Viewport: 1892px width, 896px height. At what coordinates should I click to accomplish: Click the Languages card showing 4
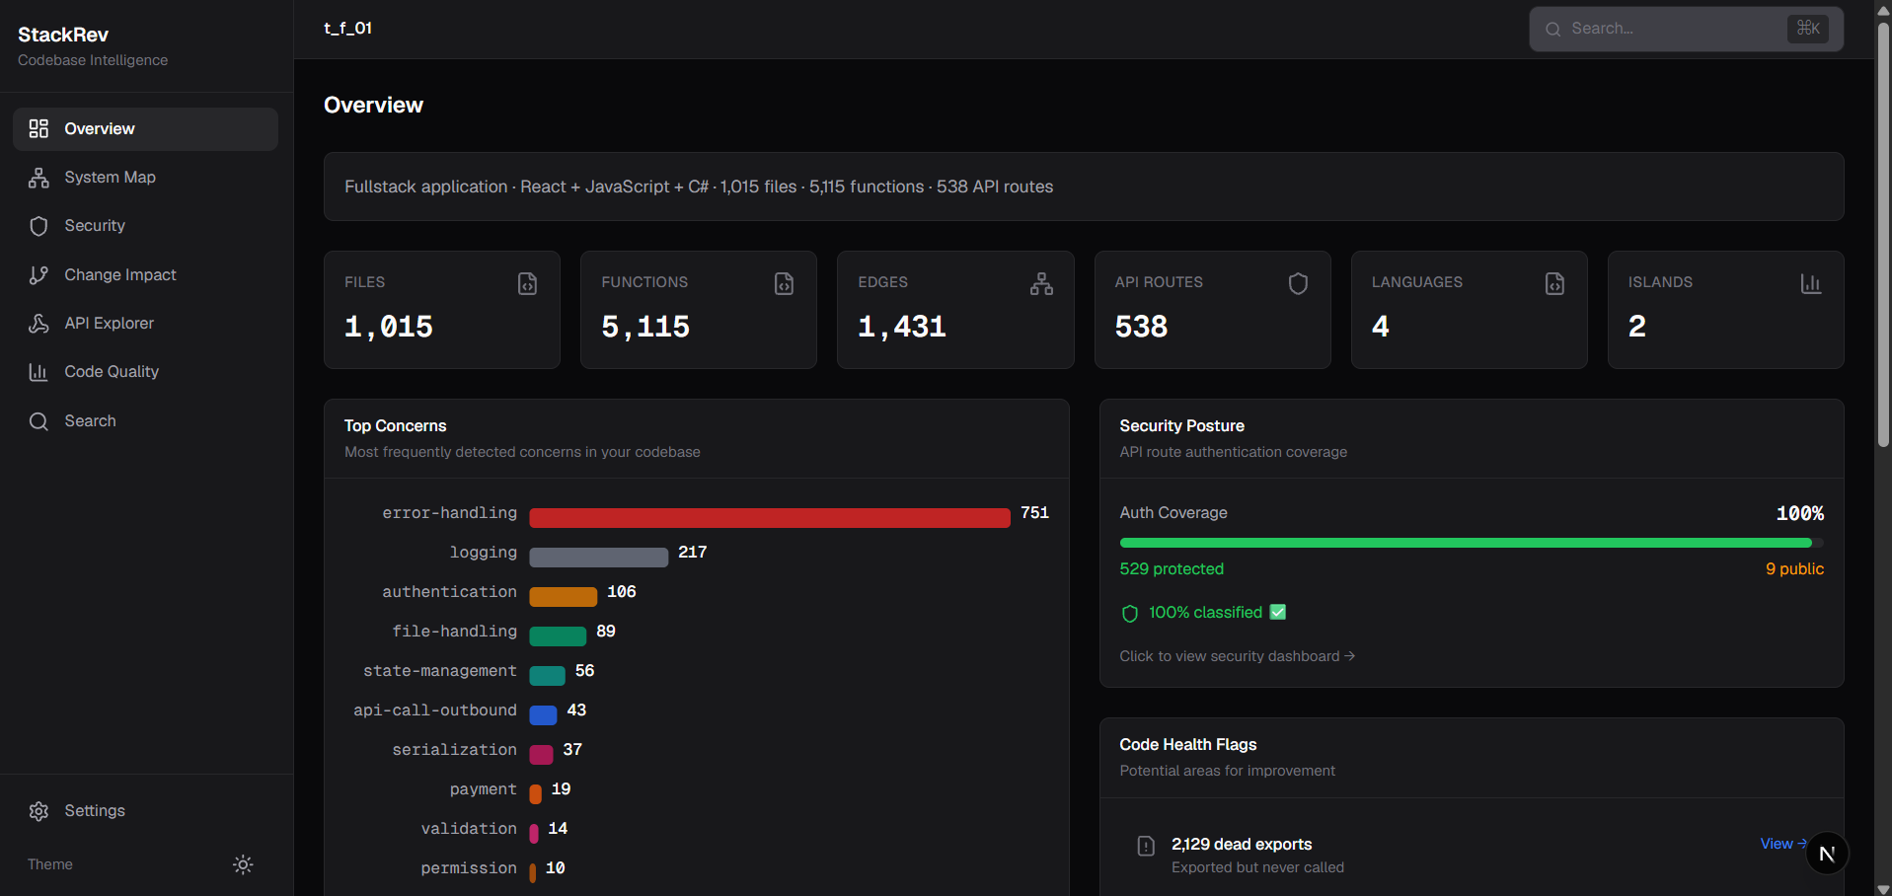coord(1470,310)
